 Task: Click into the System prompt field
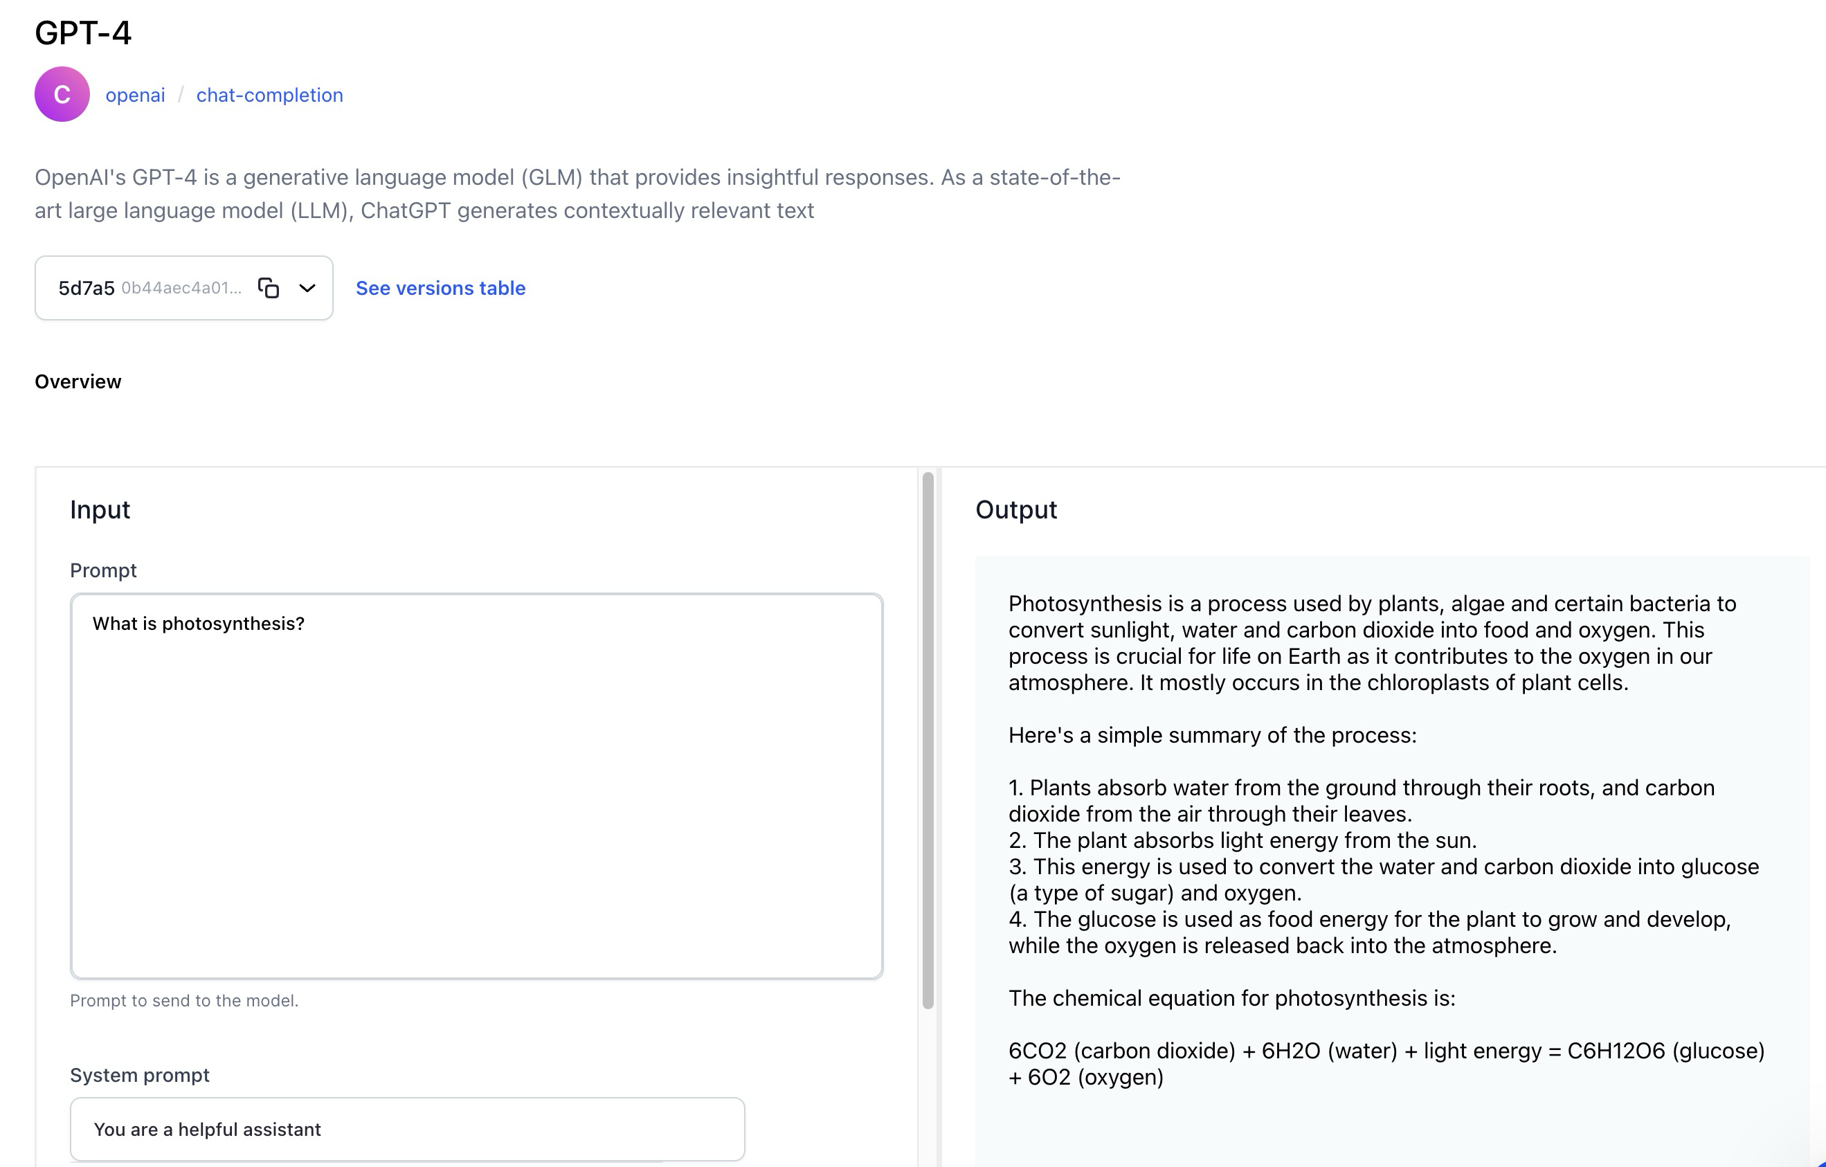click(407, 1129)
